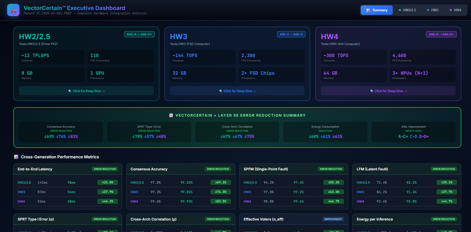The width and height of the screenshot is (471, 232).
Task: Click magnifier icon in HW3 Deep Dive button
Action: click(x=221, y=91)
